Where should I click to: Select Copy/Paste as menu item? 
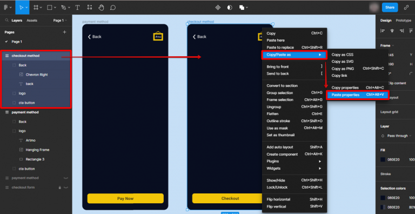coord(294,55)
